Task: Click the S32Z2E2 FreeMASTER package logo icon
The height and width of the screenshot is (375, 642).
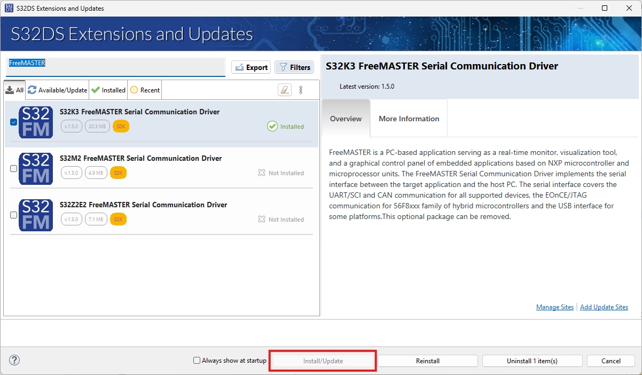Action: click(36, 215)
